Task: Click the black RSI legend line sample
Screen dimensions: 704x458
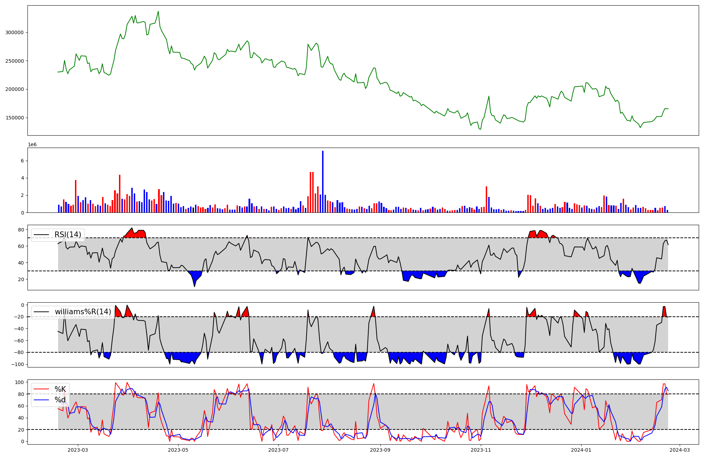Action: coord(42,235)
